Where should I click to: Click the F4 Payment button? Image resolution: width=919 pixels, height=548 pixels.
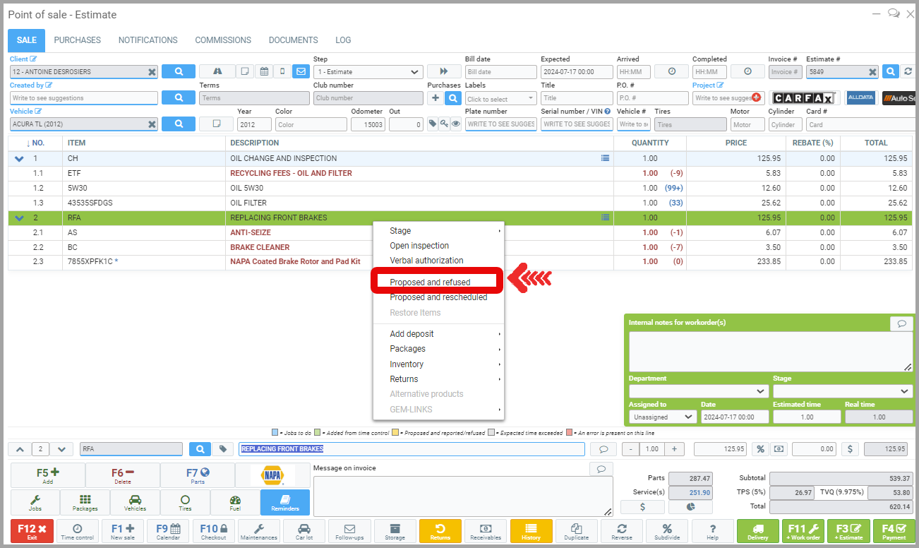point(894,531)
